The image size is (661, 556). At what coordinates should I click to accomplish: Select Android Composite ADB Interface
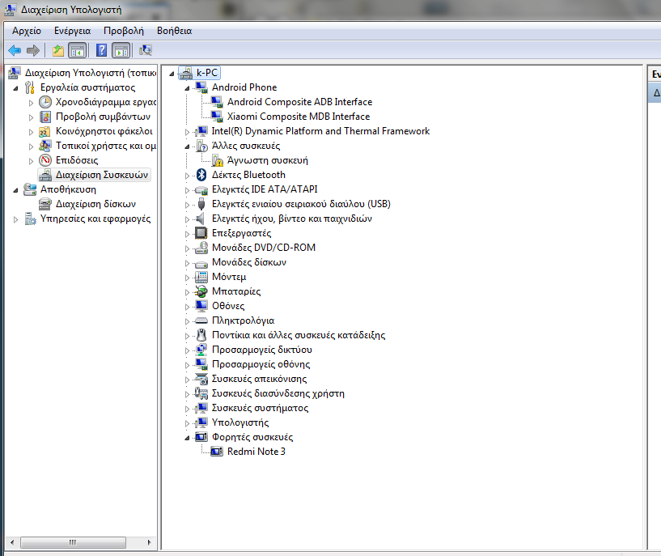(299, 102)
